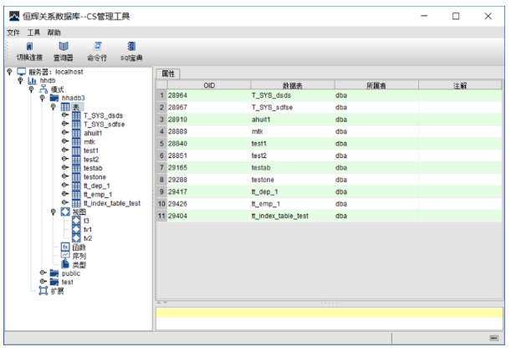Expand the test schema node
The width and height of the screenshot is (516, 352).
click(x=43, y=282)
